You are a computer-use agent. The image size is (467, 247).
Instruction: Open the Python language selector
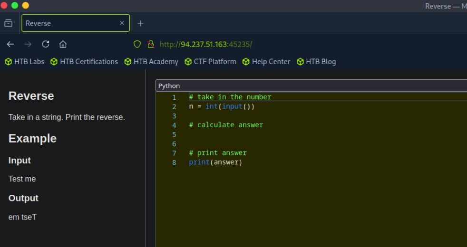[311, 85]
